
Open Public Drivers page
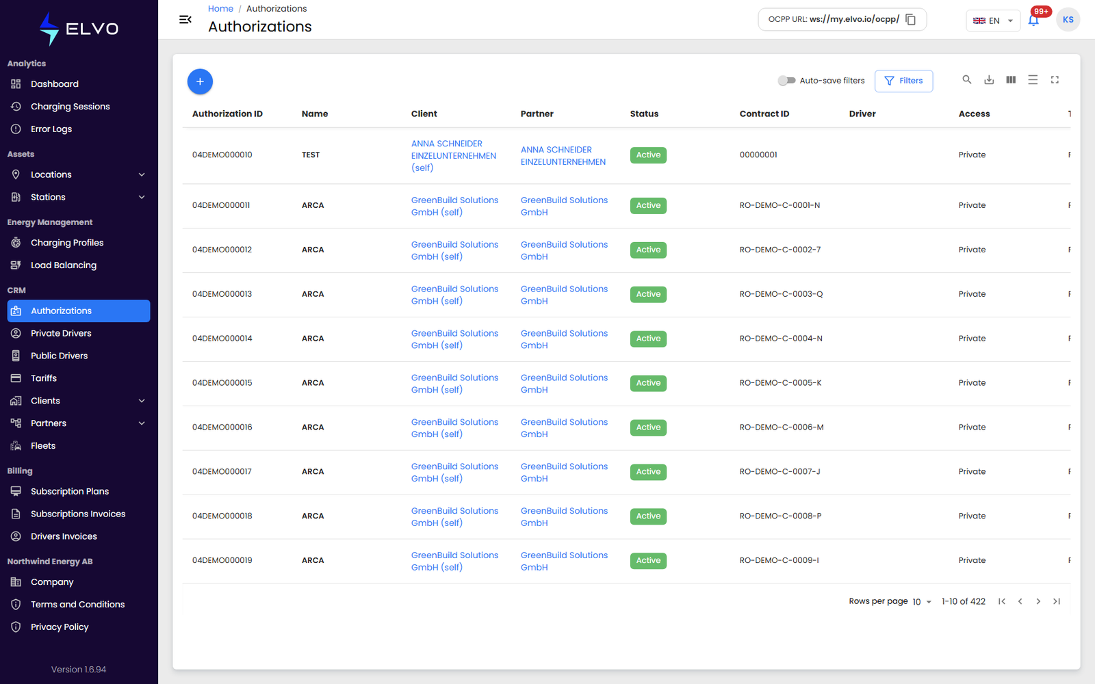[x=79, y=356]
